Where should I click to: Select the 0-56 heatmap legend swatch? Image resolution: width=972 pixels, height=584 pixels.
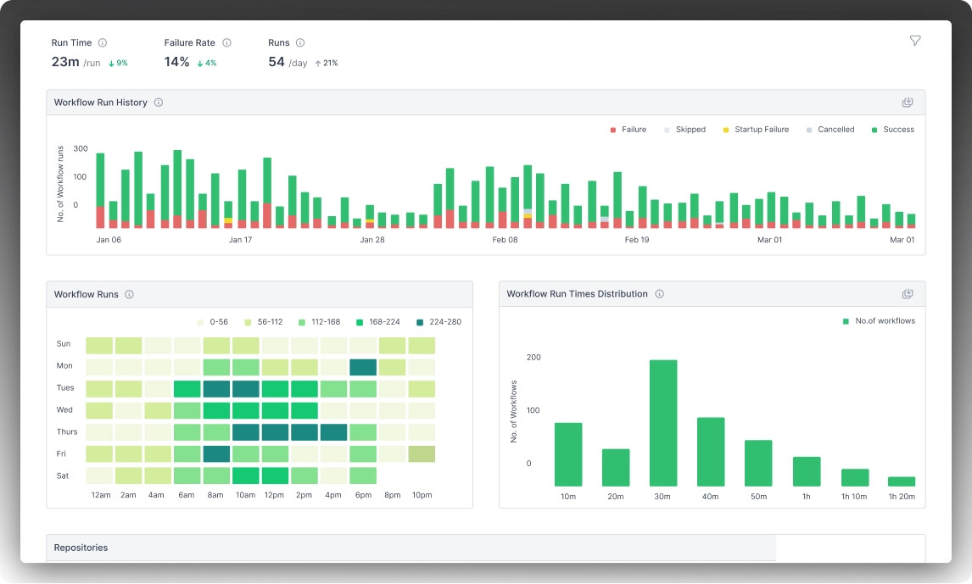200,322
